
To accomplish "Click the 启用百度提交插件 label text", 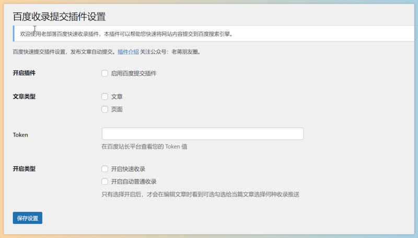I will pos(134,73).
